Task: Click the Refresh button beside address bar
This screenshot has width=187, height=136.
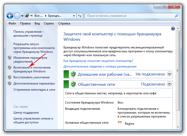Action: pos(80,16)
